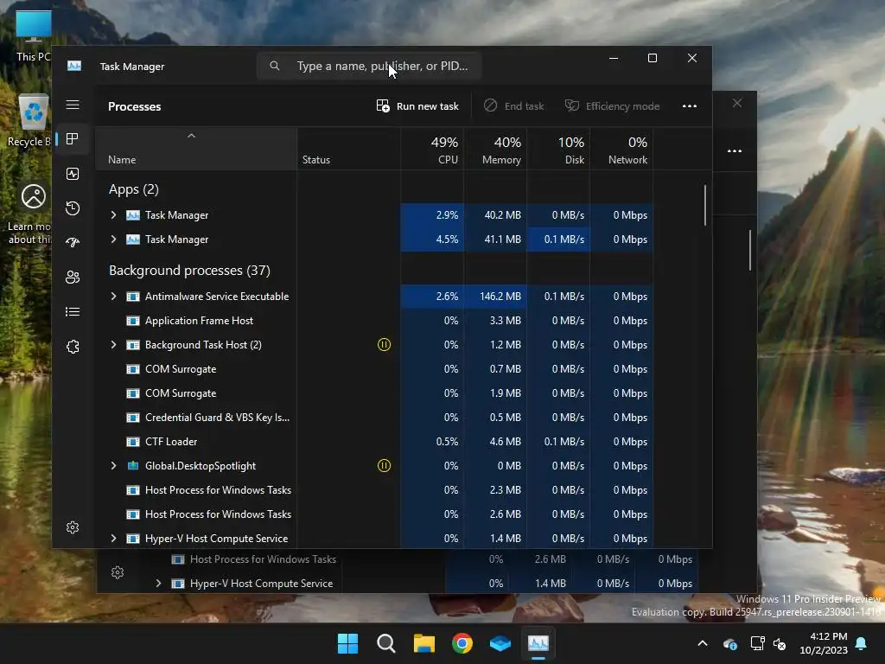Screen dimensions: 885x664
Task: Open the Windows Start menu
Action: (347, 643)
